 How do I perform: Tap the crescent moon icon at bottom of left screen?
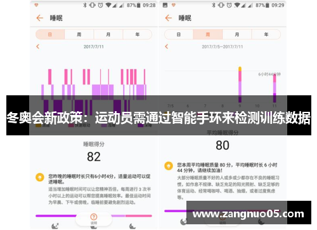coord(133,226)
